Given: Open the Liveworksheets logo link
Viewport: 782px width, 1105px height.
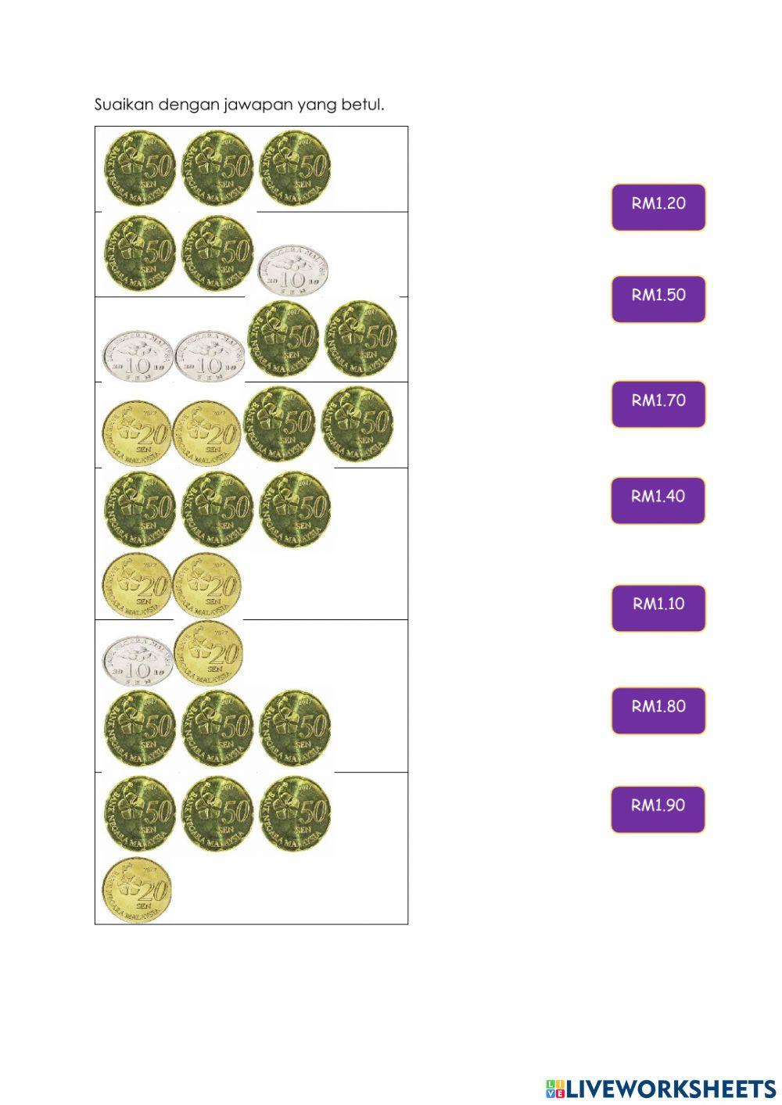Looking at the screenshot, I should point(660,1087).
